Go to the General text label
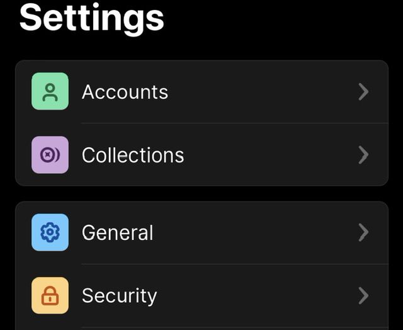Image resolution: width=403 pixels, height=330 pixels. click(x=117, y=232)
